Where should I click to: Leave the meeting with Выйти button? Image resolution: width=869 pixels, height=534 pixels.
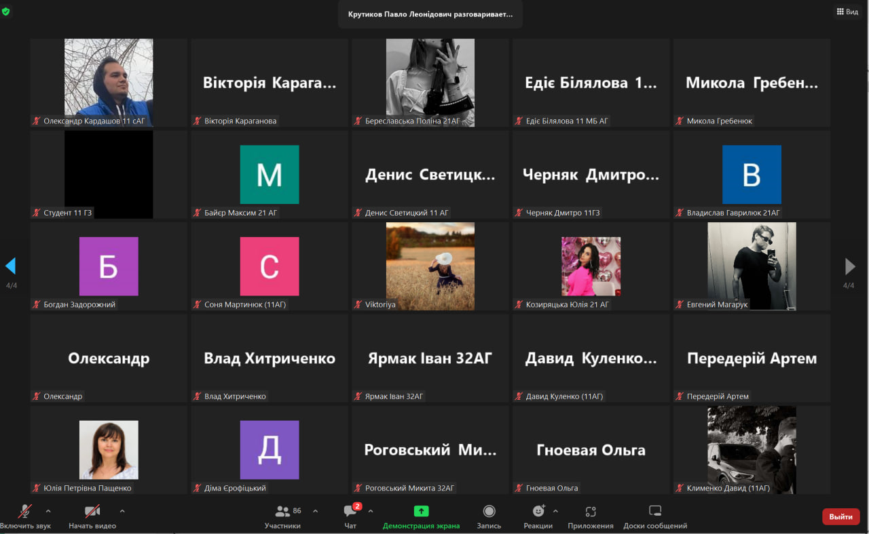coord(840,516)
